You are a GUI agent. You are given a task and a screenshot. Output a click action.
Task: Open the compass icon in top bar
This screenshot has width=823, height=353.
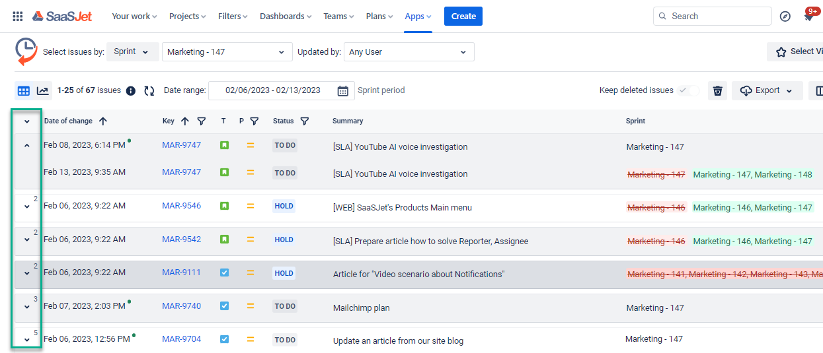pyautogui.click(x=785, y=16)
